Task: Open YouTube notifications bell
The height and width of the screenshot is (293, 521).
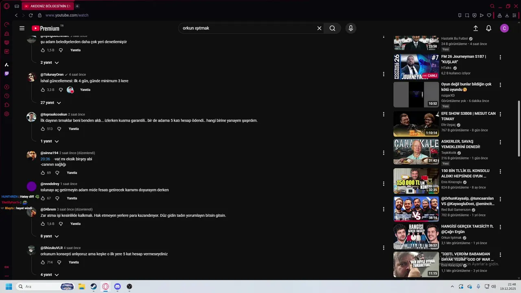Action: [489, 28]
